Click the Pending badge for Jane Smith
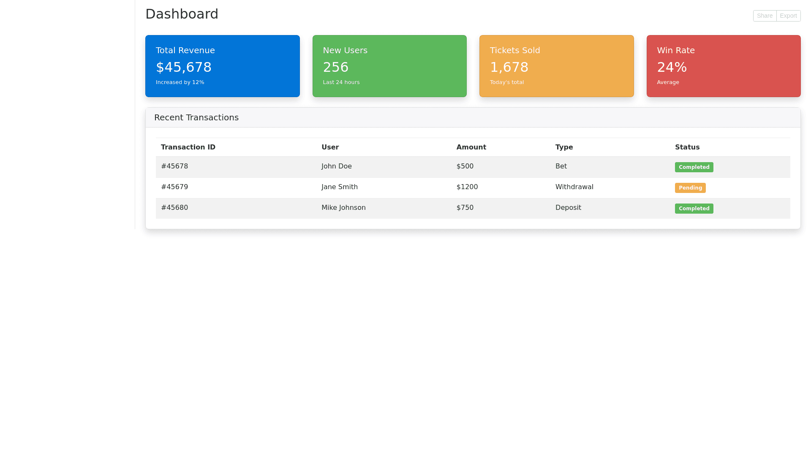 tap(690, 187)
